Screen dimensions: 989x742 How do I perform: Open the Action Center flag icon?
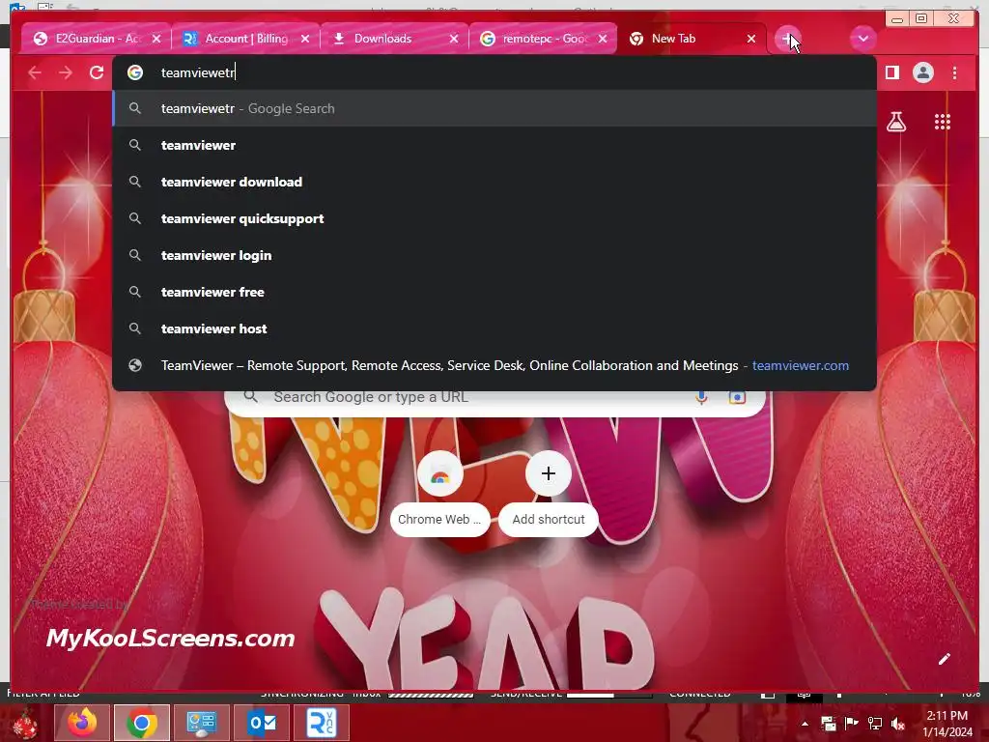pos(851,724)
